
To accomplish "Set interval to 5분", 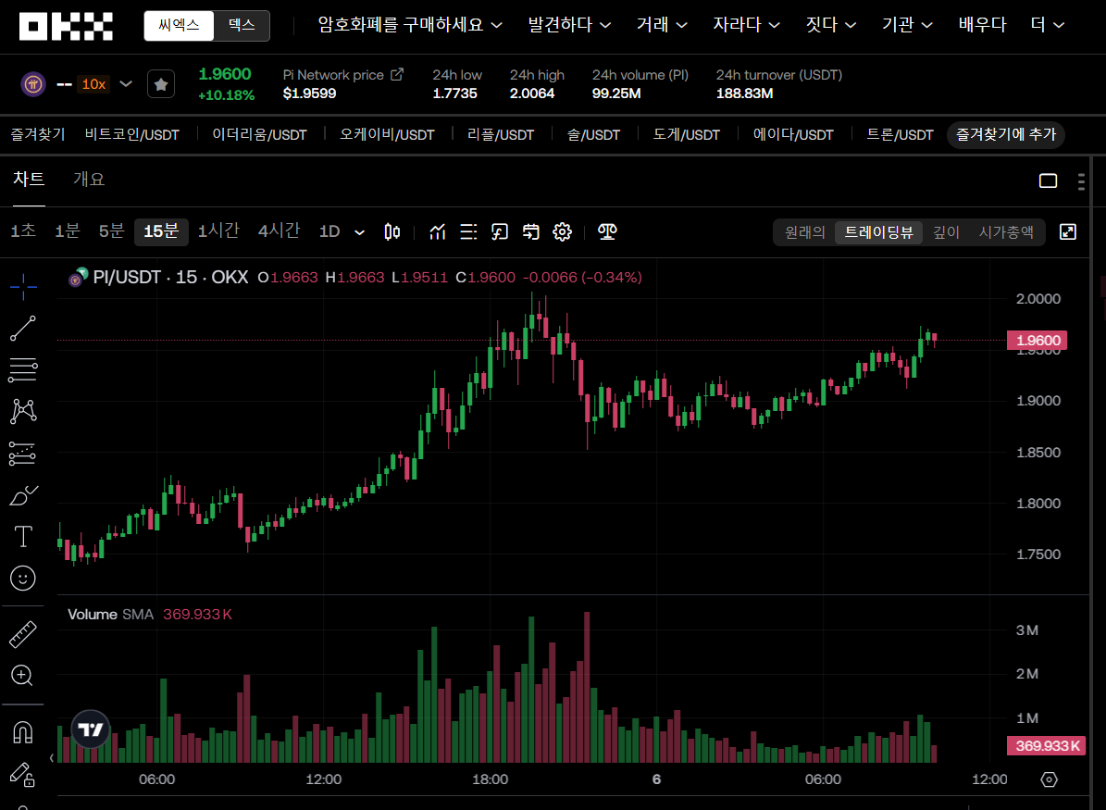I will pos(111,231).
